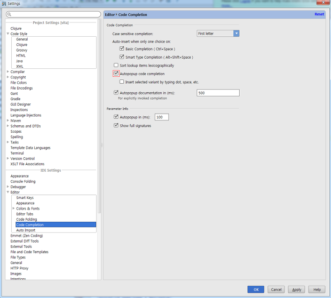Open Gant settings

coord(14,94)
